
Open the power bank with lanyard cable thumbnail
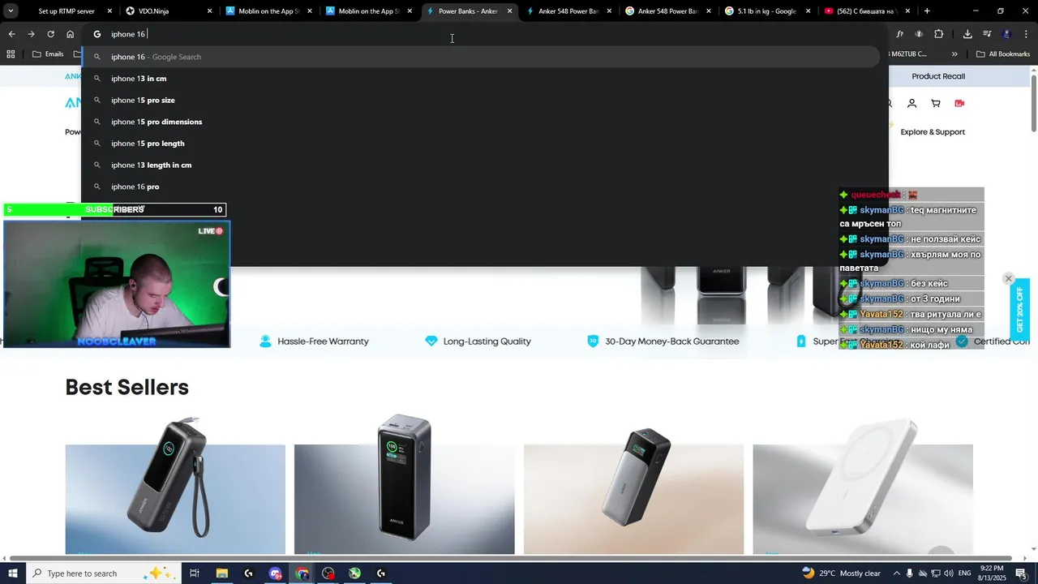(x=175, y=485)
